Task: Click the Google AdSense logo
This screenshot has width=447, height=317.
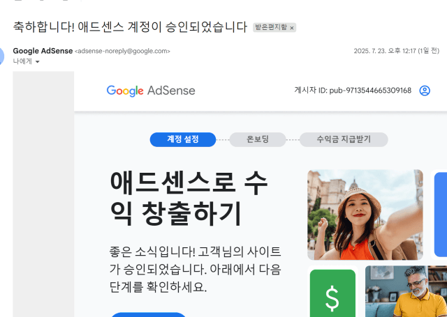Action: [151, 91]
